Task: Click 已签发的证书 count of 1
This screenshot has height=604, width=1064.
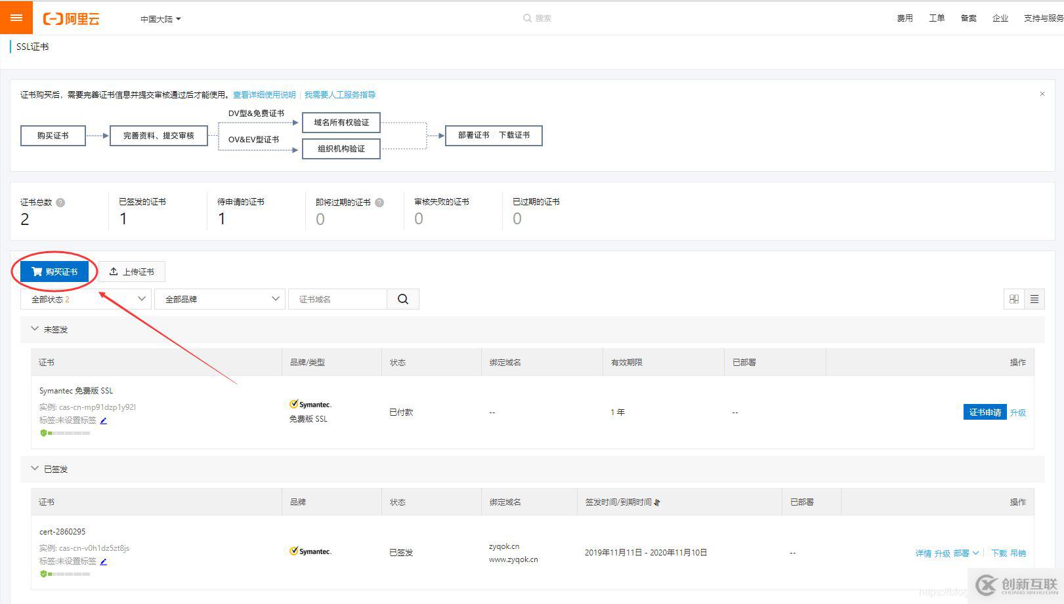Action: click(x=123, y=219)
